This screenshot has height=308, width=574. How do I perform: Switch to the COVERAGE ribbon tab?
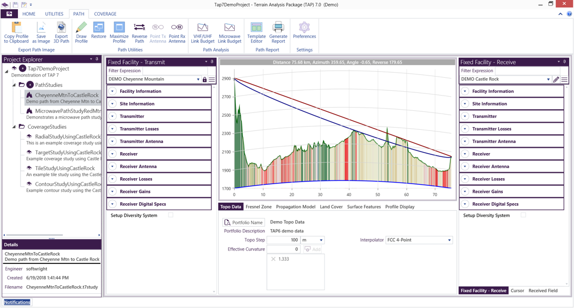coord(105,14)
